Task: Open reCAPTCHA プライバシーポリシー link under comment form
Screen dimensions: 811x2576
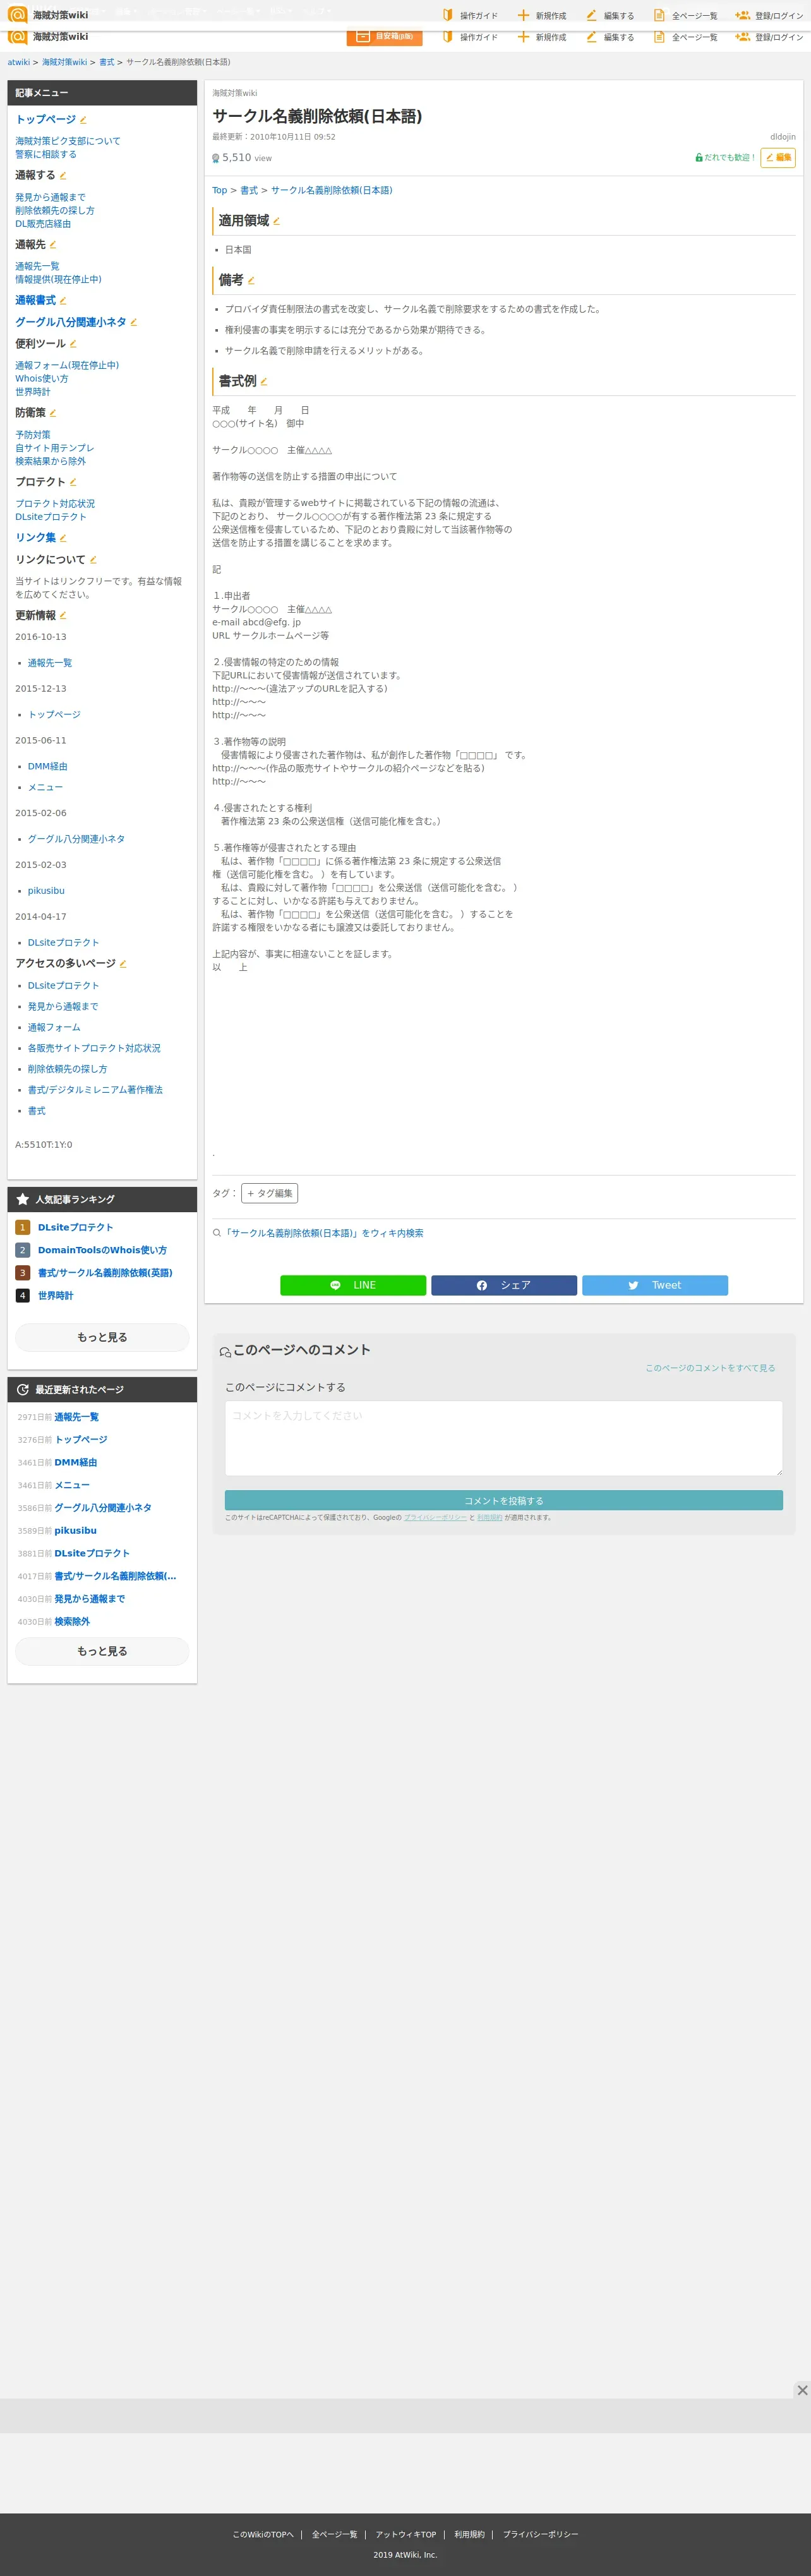Action: click(435, 1518)
